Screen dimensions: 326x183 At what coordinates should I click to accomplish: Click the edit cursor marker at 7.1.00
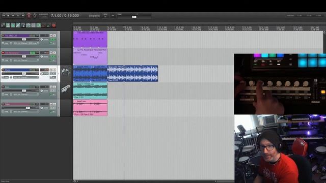pyautogui.click(x=124, y=27)
